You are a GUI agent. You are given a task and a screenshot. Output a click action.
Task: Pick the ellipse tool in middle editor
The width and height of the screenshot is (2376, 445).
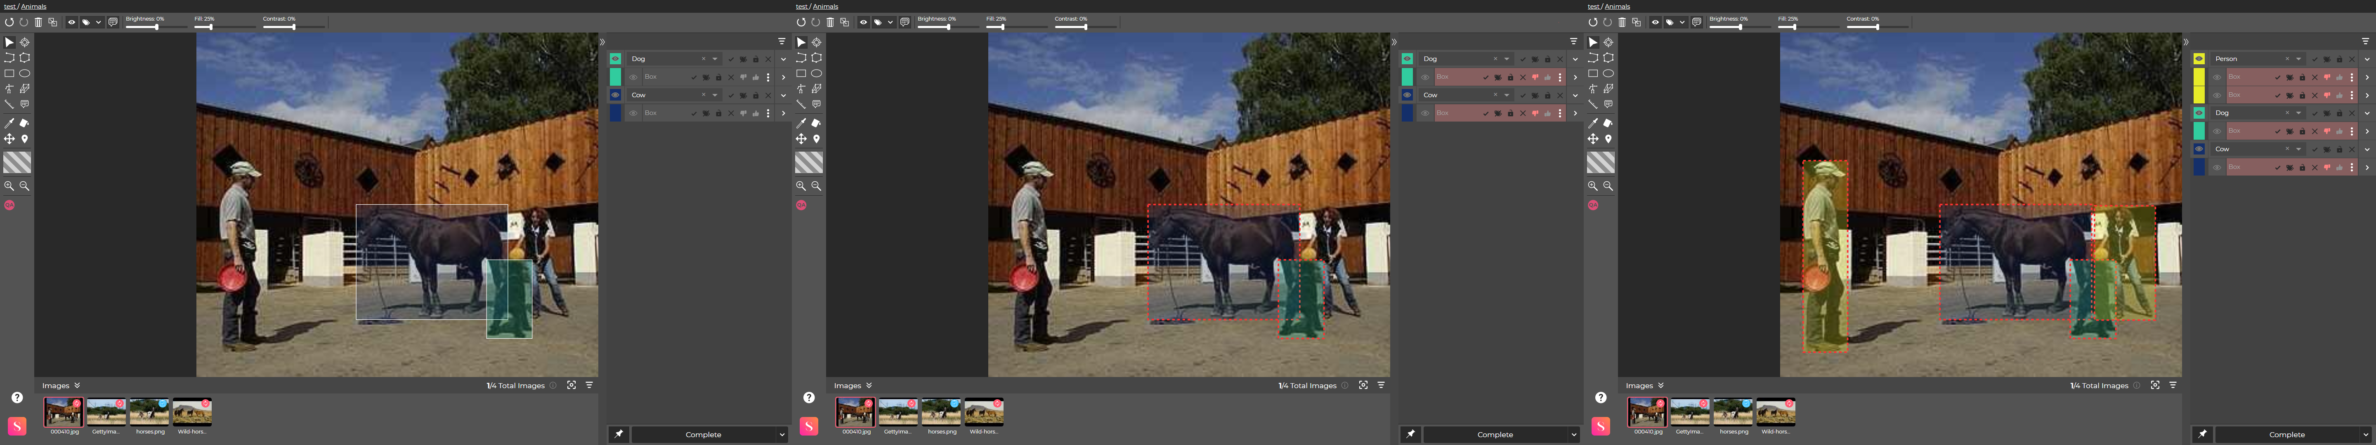pos(816,74)
